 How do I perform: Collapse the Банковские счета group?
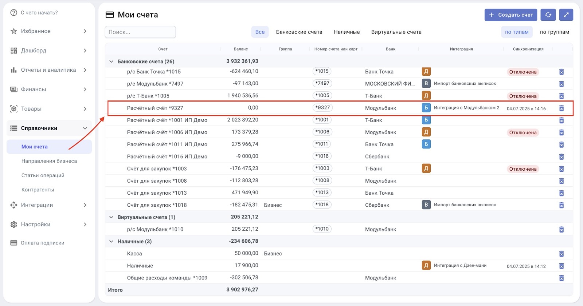point(111,61)
